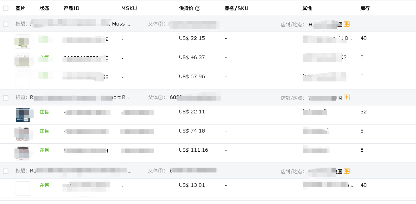Screen dimensions: 416x204
Task: Click the US$ 46.37 price cell
Action: (x=192, y=57)
